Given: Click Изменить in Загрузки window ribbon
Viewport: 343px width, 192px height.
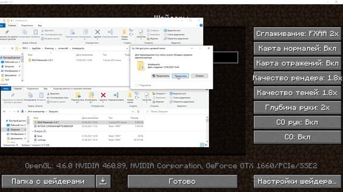Looking at the screenshot, I should click(159, 98).
